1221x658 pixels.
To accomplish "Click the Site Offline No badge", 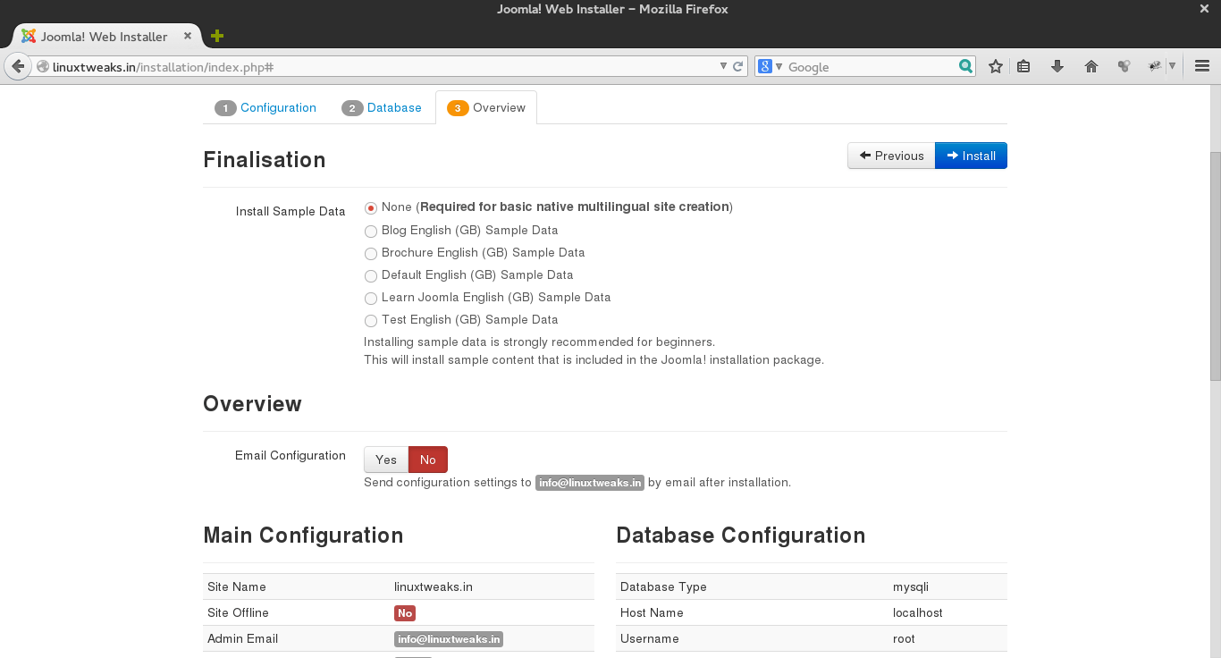I will (x=405, y=613).
